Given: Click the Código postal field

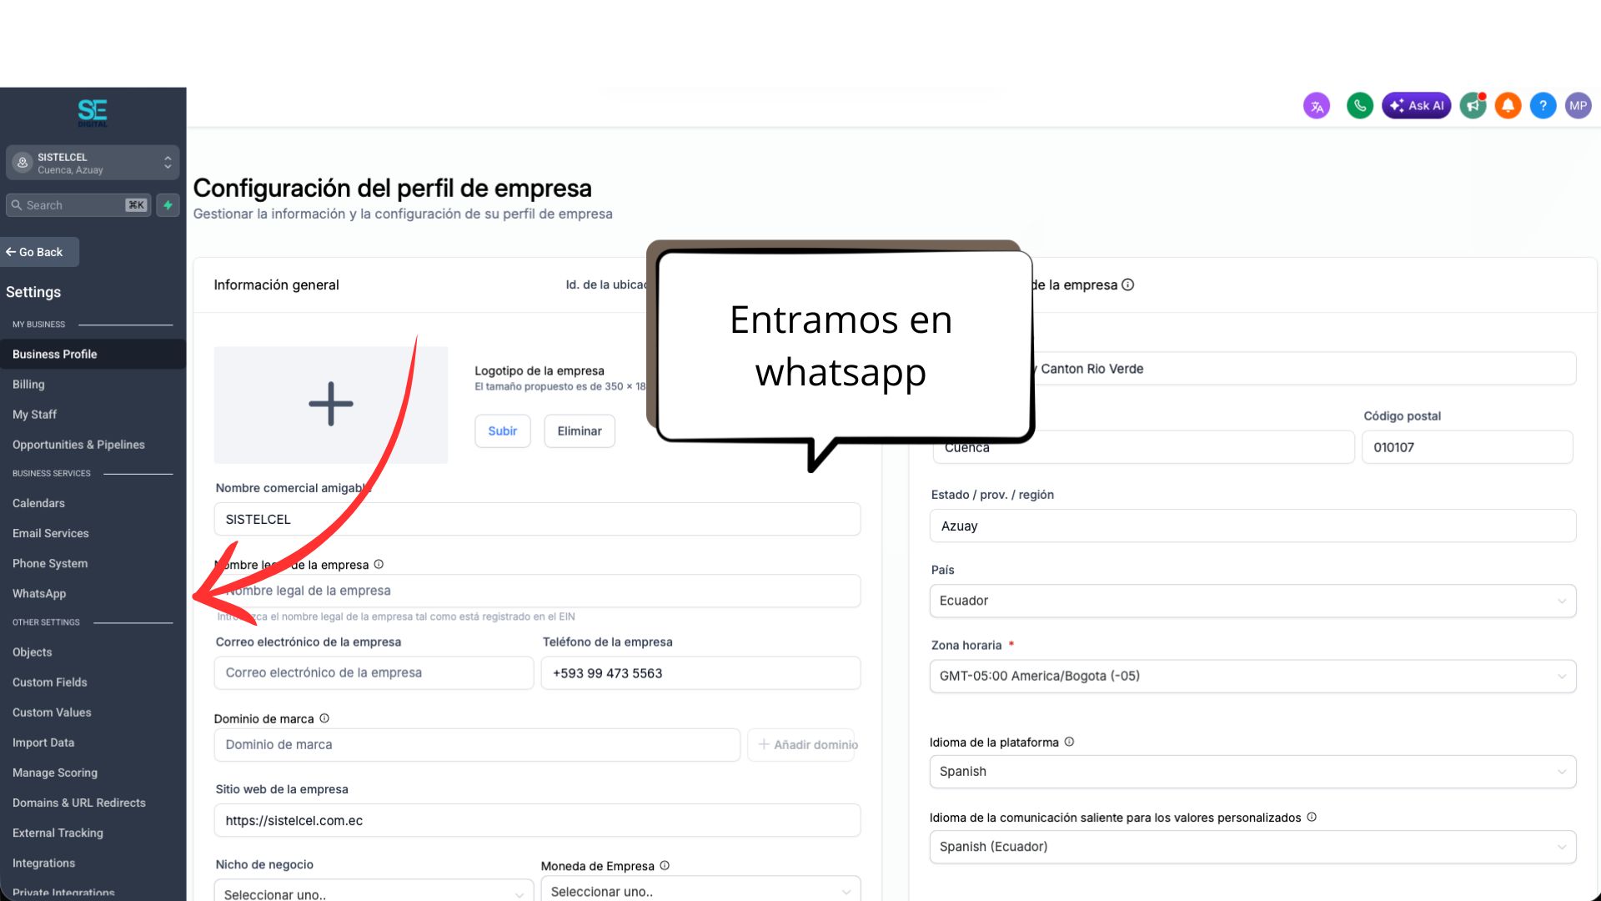Looking at the screenshot, I should pyautogui.click(x=1468, y=447).
